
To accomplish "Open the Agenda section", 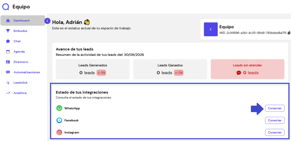I will pyautogui.click(x=19, y=51).
